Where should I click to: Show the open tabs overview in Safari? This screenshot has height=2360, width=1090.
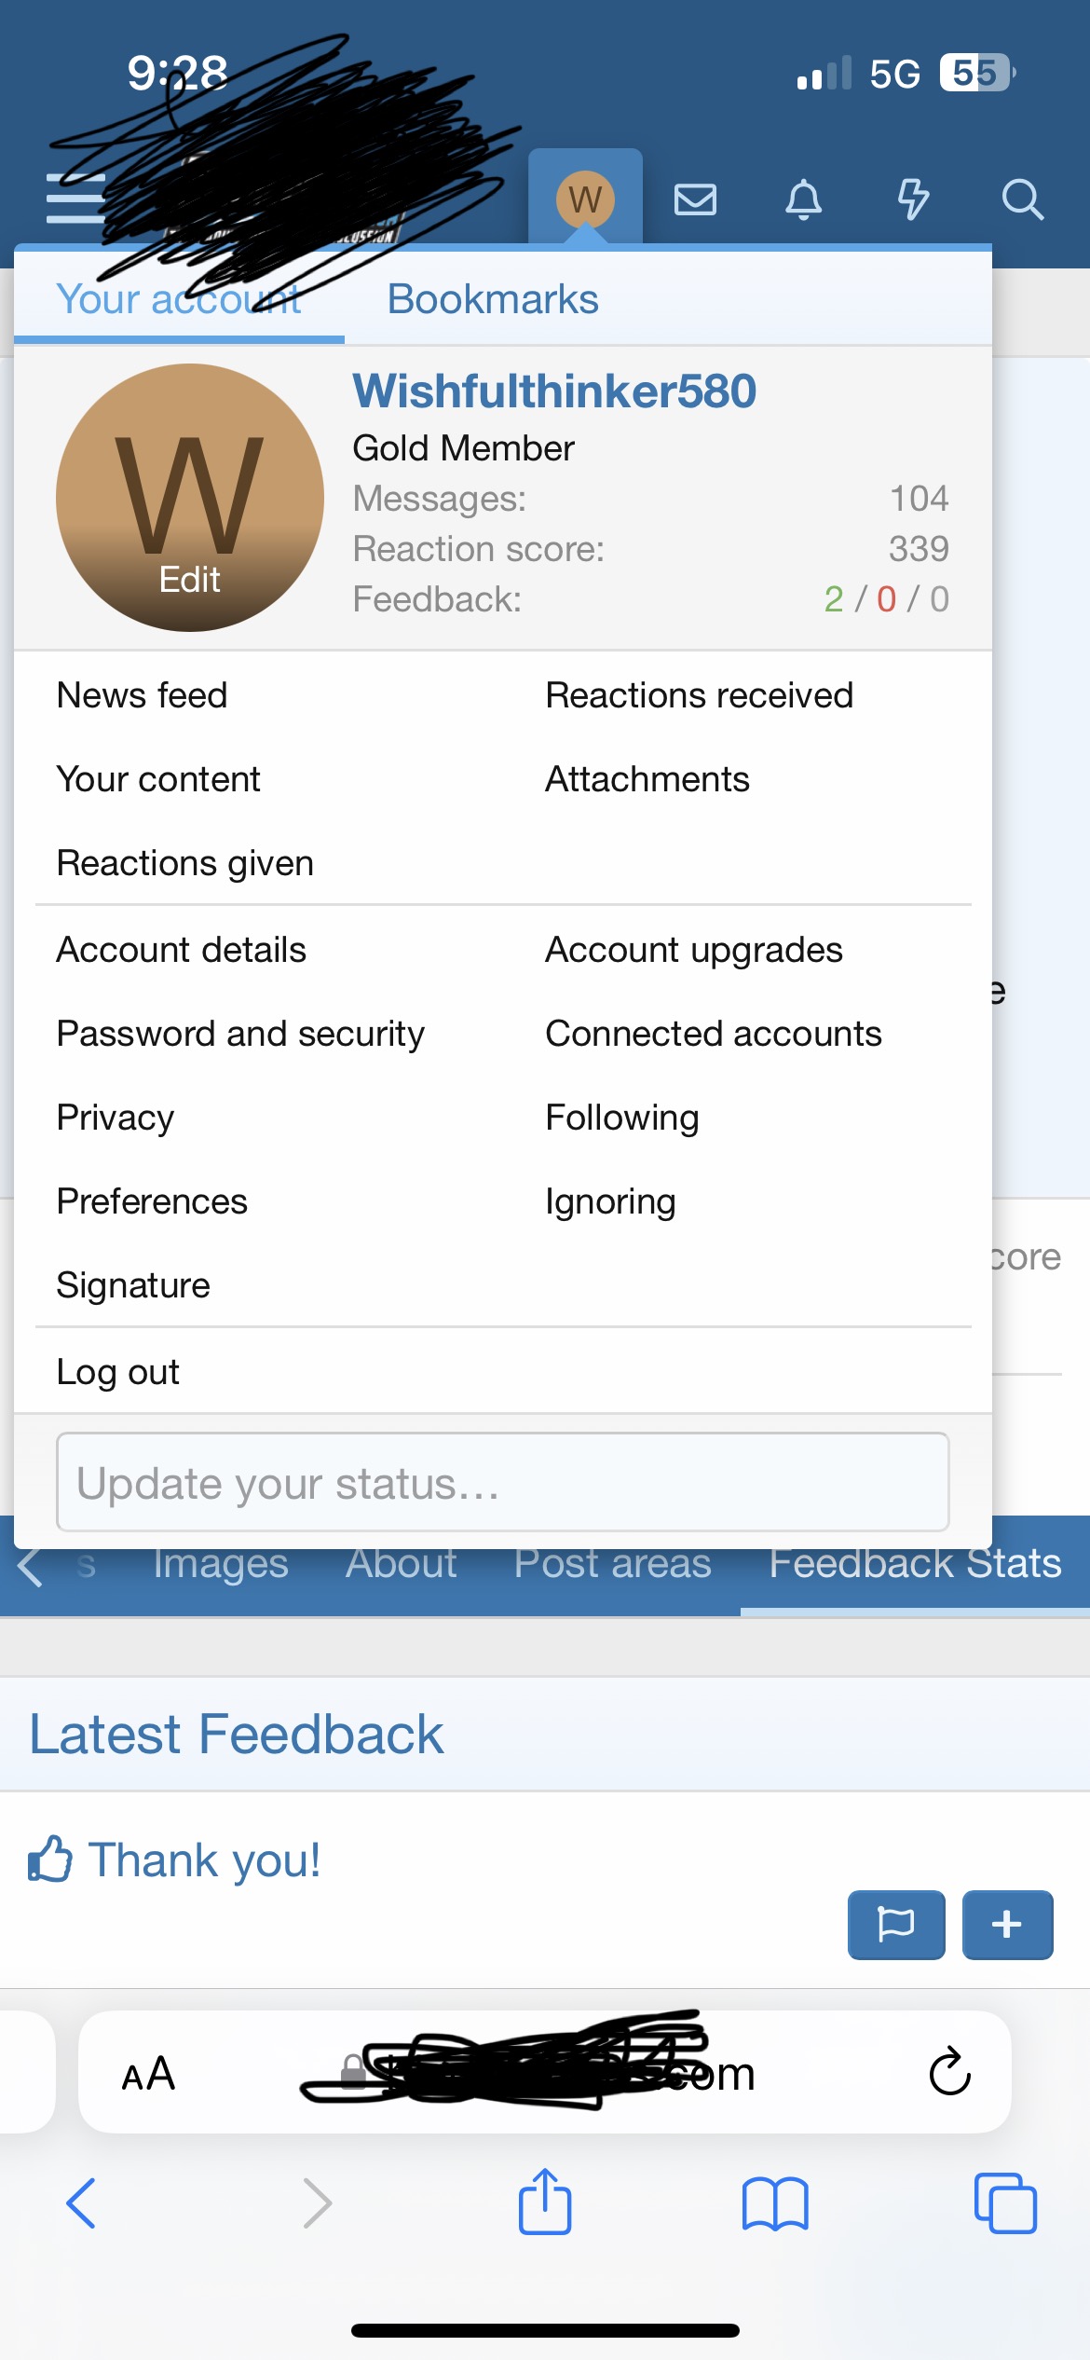click(x=1005, y=2204)
